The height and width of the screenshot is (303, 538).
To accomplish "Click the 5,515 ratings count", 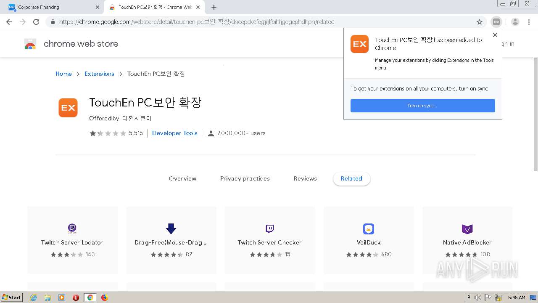I will pos(136,133).
